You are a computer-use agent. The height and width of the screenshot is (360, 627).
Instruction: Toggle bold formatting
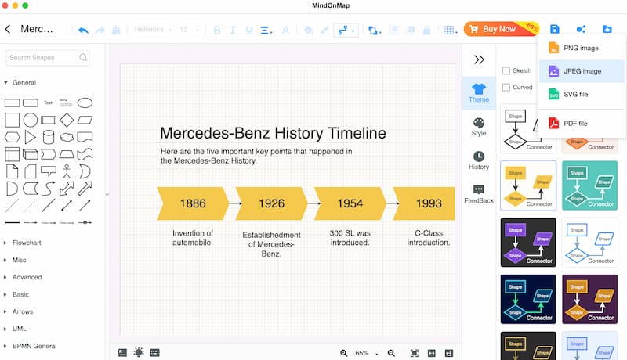[x=217, y=30]
